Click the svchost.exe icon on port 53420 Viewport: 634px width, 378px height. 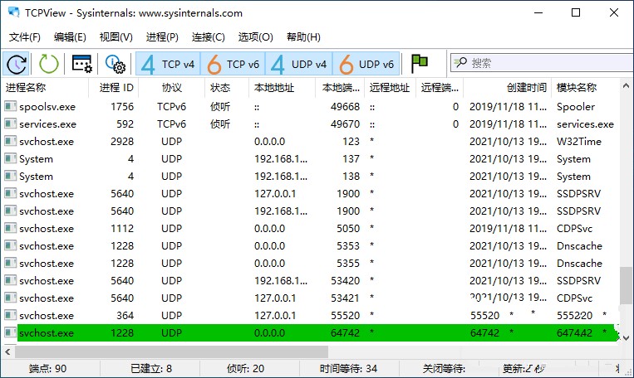coord(11,280)
